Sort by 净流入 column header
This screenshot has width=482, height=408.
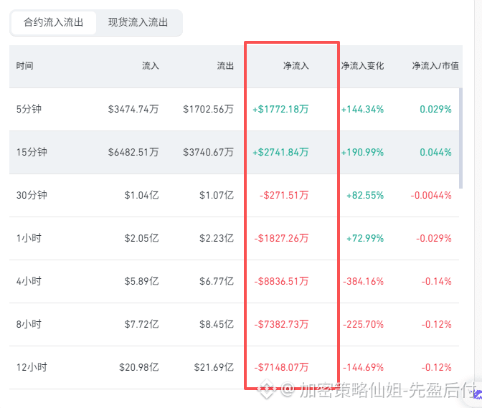(x=296, y=66)
